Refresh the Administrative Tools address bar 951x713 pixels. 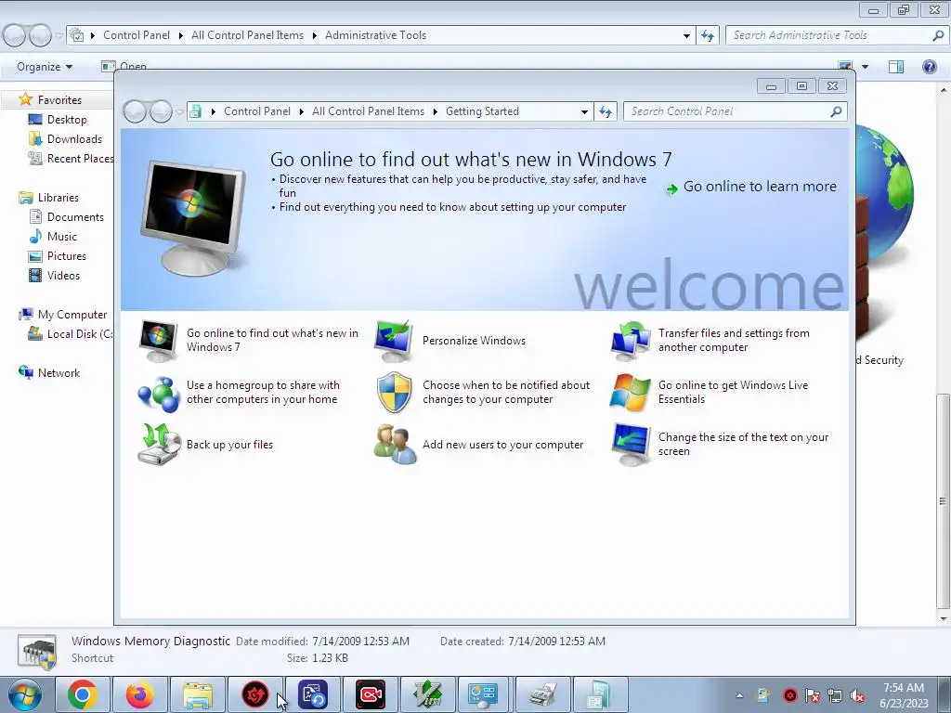pyautogui.click(x=708, y=36)
